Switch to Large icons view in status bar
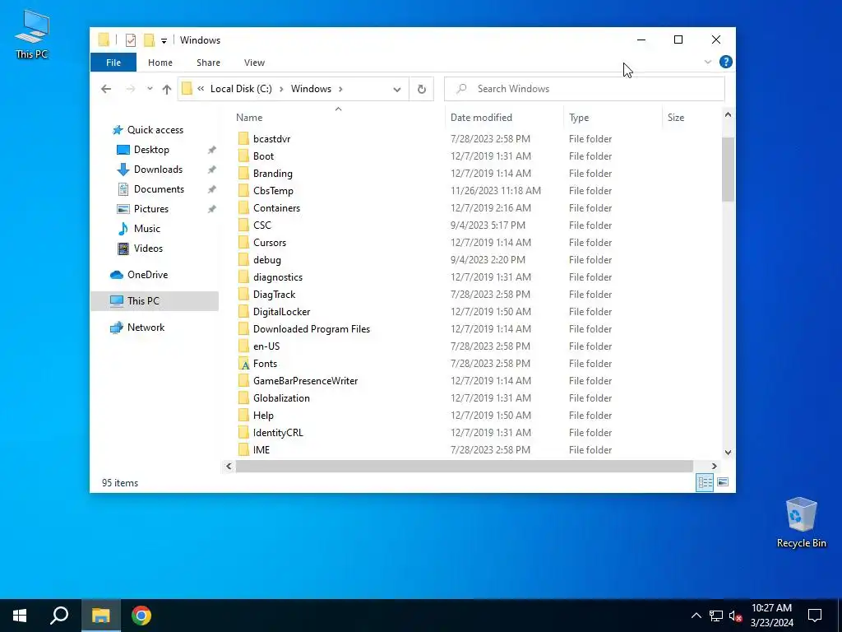Viewport: 842px width, 632px height. pyautogui.click(x=723, y=482)
